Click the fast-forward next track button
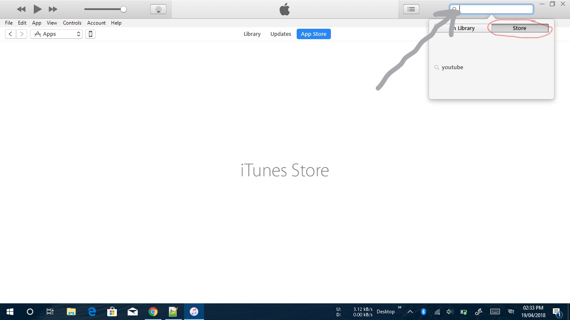The width and height of the screenshot is (570, 320). pyautogui.click(x=53, y=9)
